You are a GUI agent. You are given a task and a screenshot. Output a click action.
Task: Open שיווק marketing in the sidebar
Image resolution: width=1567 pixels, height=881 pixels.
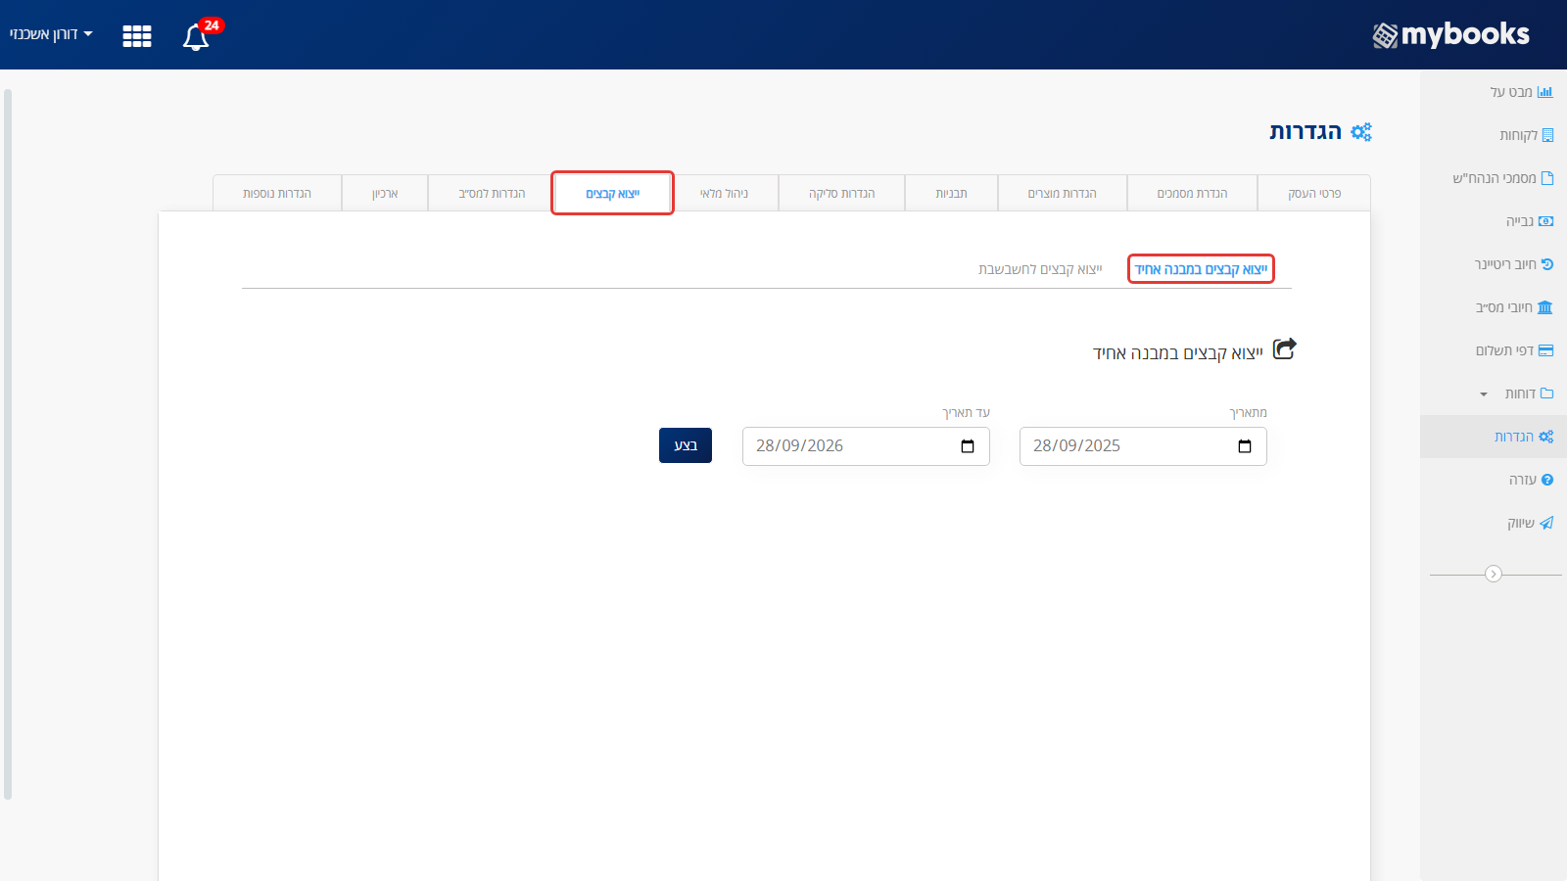(1494, 523)
